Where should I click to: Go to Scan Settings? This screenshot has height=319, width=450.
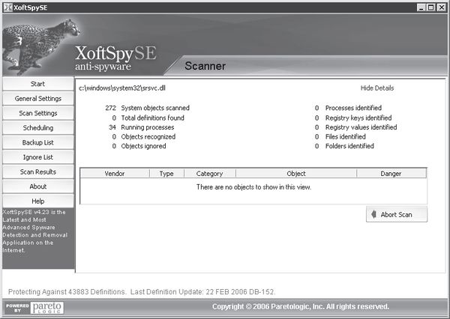tap(37, 113)
